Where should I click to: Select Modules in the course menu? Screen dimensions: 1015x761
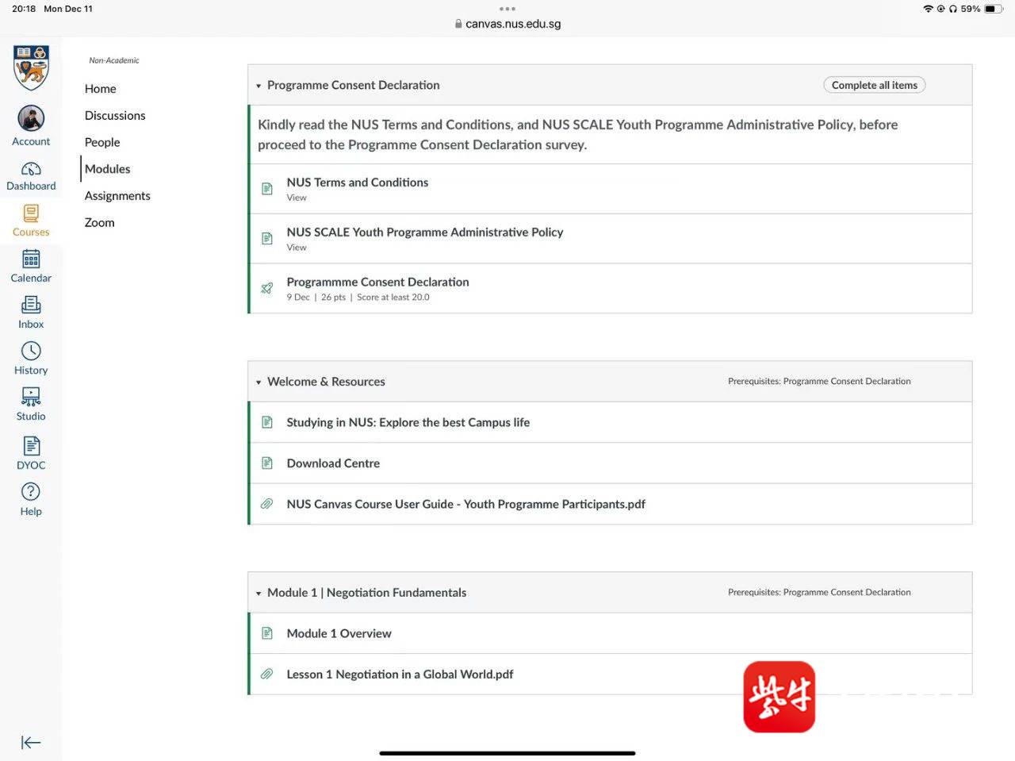coord(107,169)
